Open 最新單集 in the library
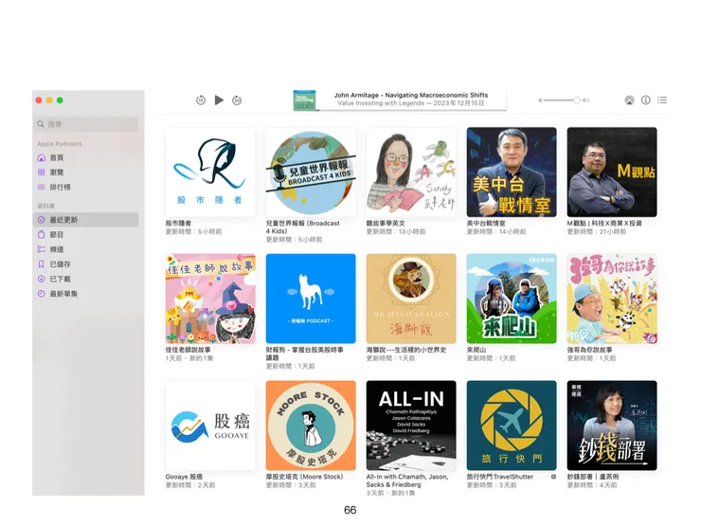 (x=86, y=294)
